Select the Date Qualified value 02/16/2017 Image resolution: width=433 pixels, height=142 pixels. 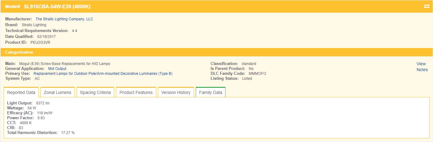[x=46, y=37]
